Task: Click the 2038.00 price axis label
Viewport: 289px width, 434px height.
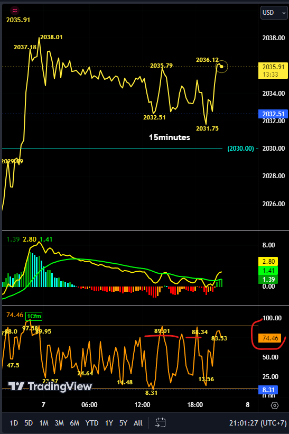Action: (274, 38)
